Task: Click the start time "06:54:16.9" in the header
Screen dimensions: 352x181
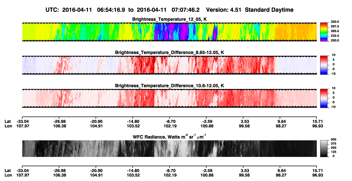Action: [111, 10]
